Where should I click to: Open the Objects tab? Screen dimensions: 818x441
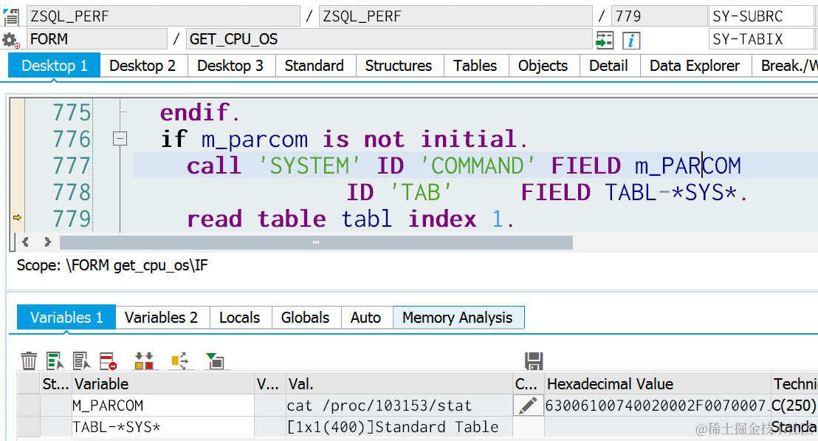tap(543, 66)
